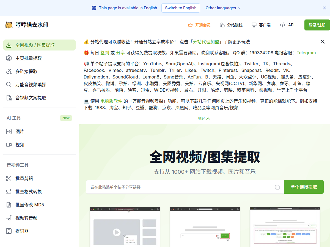
Task: Open 主页批量提取 in the sidebar
Action: tap(39, 58)
